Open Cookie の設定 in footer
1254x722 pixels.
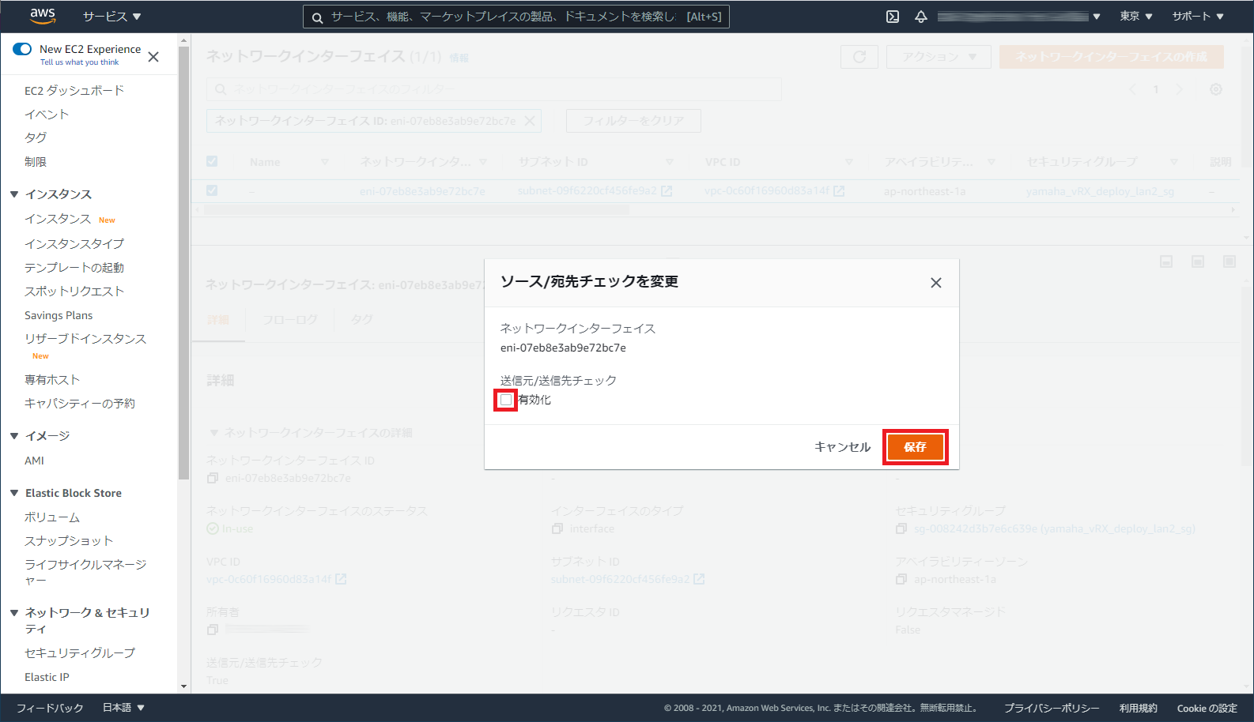click(x=1207, y=708)
